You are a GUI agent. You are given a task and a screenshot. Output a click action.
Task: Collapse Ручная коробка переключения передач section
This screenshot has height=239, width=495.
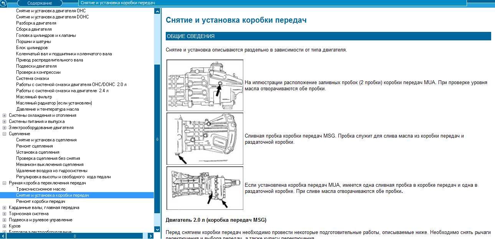(5, 183)
